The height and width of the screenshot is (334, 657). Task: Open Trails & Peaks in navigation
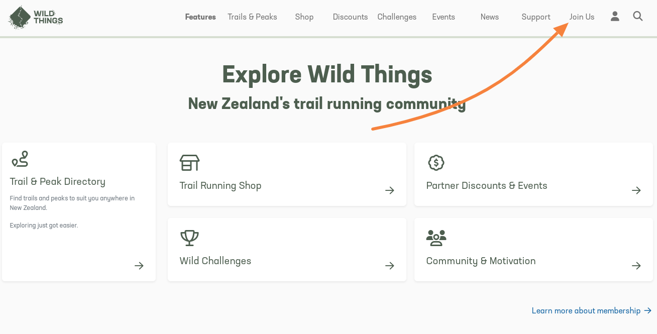tap(252, 17)
